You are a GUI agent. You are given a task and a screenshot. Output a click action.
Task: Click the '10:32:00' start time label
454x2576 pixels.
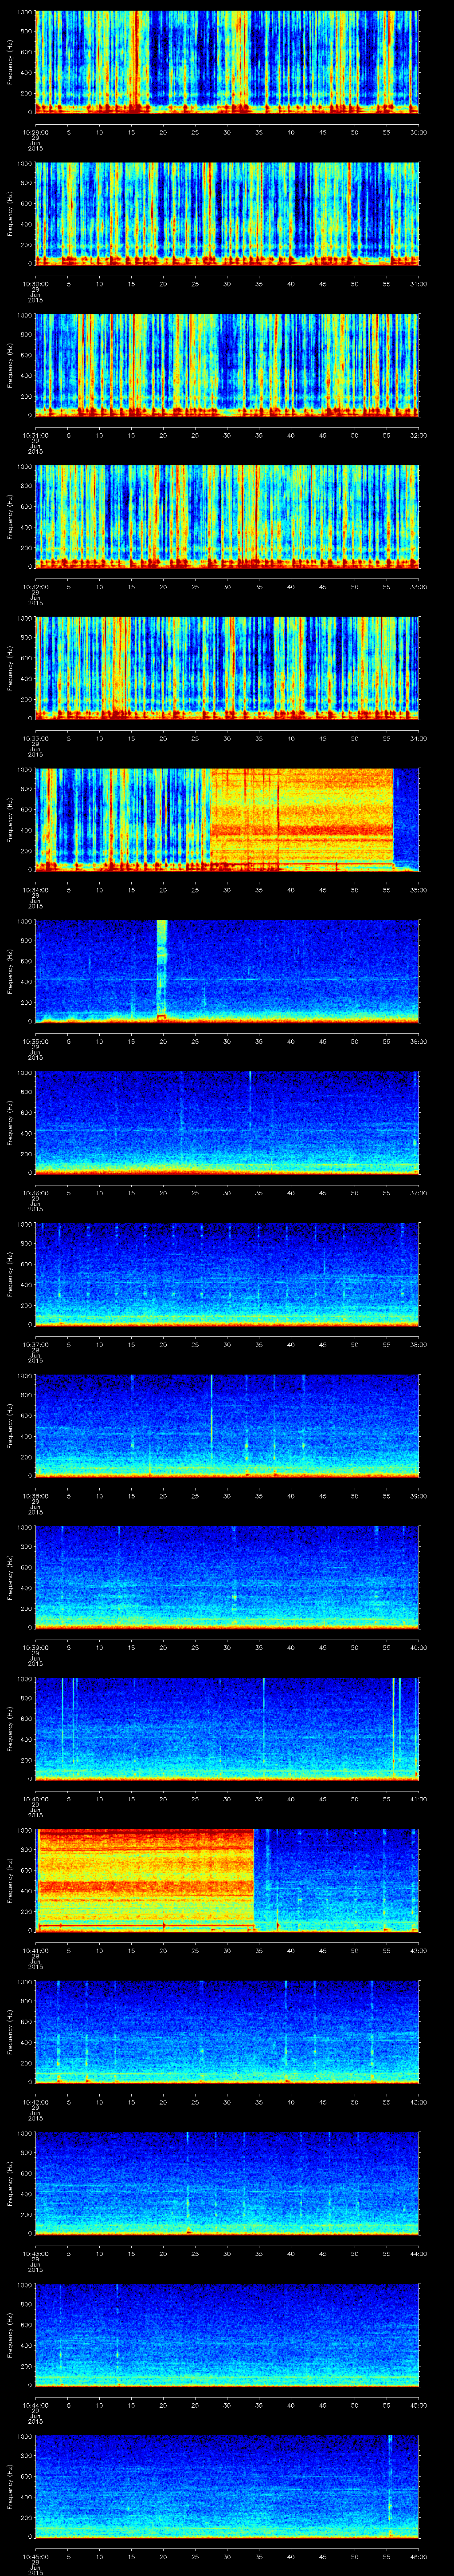(35, 586)
